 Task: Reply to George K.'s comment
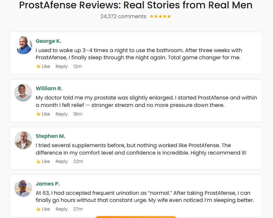62,66
